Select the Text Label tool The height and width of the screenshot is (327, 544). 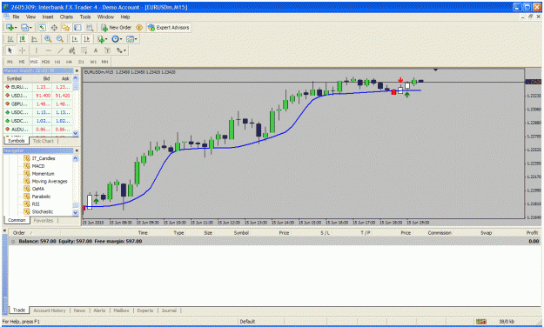tap(107, 50)
